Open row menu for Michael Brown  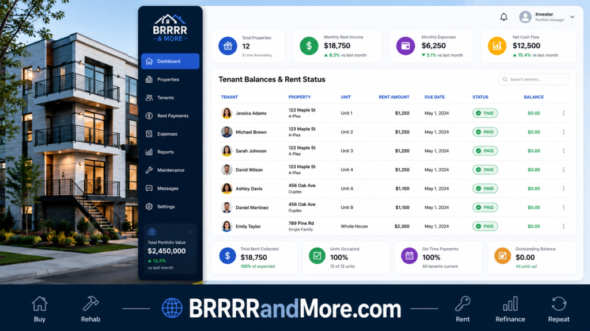563,132
